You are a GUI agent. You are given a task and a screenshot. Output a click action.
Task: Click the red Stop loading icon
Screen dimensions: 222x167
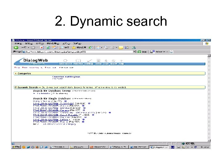(x=42, y=48)
